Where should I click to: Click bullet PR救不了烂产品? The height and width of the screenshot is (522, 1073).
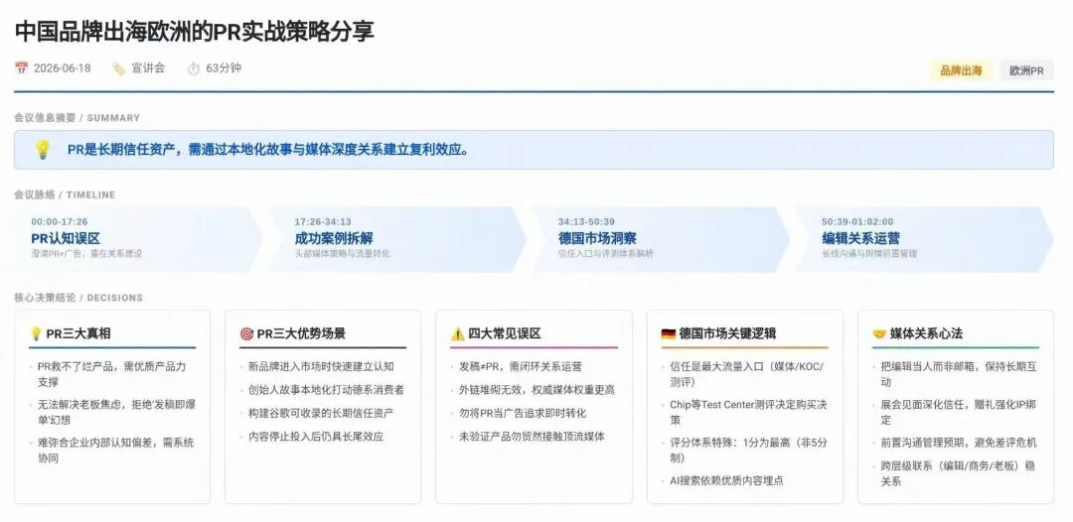coord(111,374)
